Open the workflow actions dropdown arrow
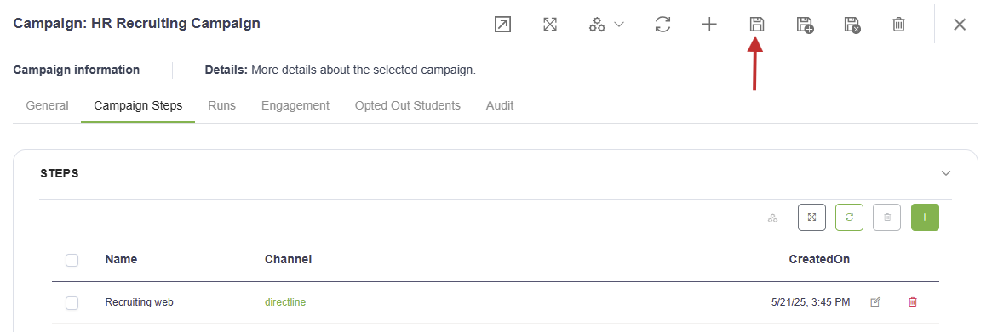The height and width of the screenshot is (332, 992). pos(619,25)
